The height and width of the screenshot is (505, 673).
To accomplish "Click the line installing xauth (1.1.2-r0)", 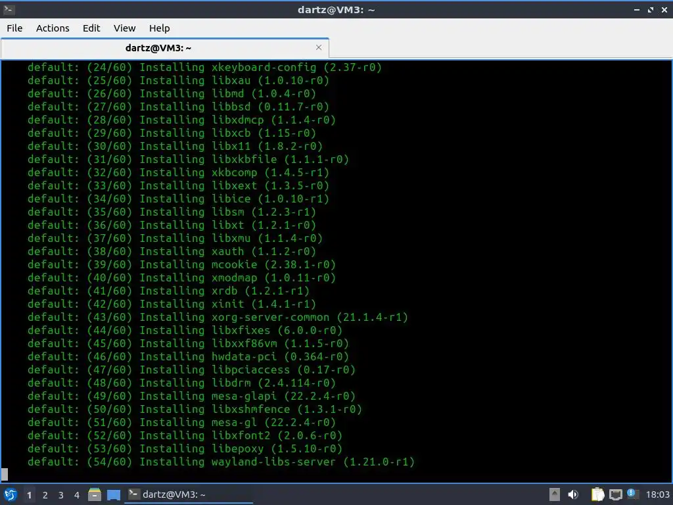I will coord(172,252).
